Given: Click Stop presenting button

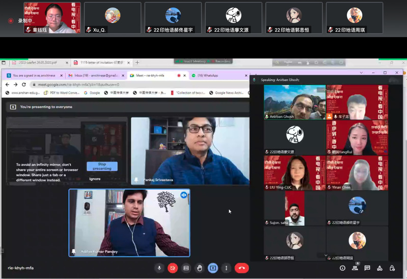Looking at the screenshot, I should point(102,166).
